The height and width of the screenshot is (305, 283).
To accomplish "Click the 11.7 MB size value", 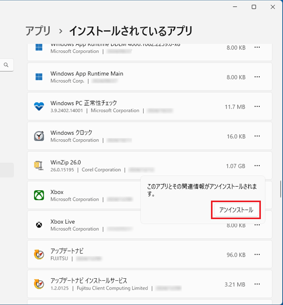I will (235, 107).
